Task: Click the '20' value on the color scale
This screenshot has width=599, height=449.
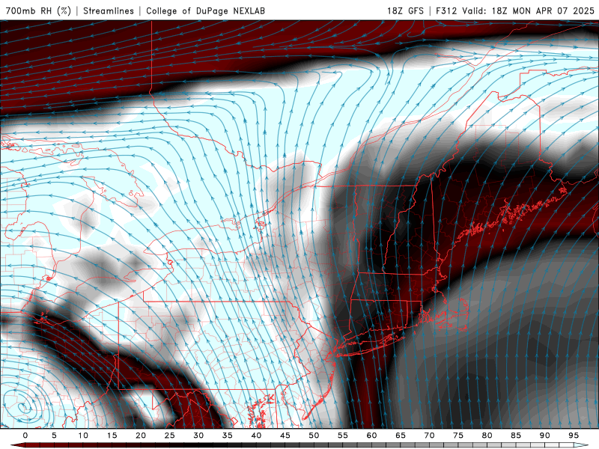Action: pyautogui.click(x=141, y=436)
